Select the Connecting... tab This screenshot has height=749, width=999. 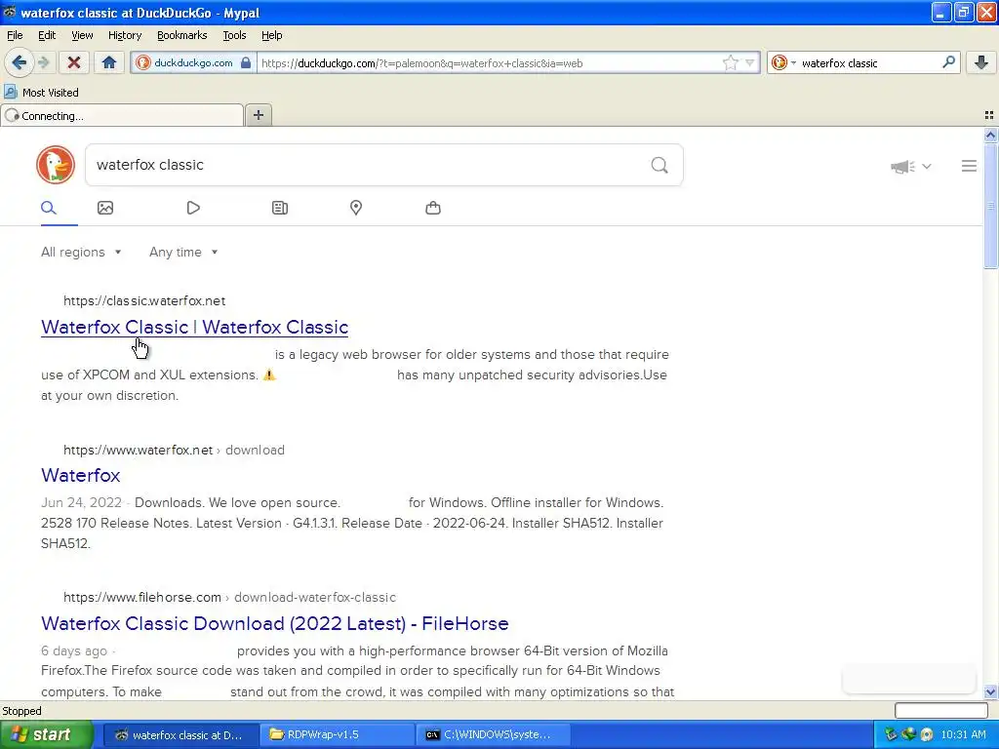tap(122, 116)
